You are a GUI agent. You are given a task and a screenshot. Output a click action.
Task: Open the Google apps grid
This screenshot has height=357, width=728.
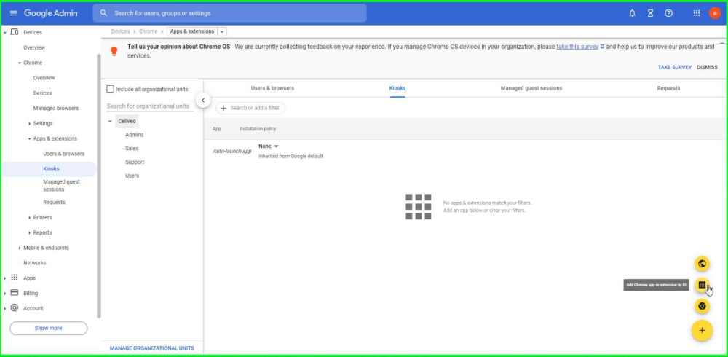(697, 13)
